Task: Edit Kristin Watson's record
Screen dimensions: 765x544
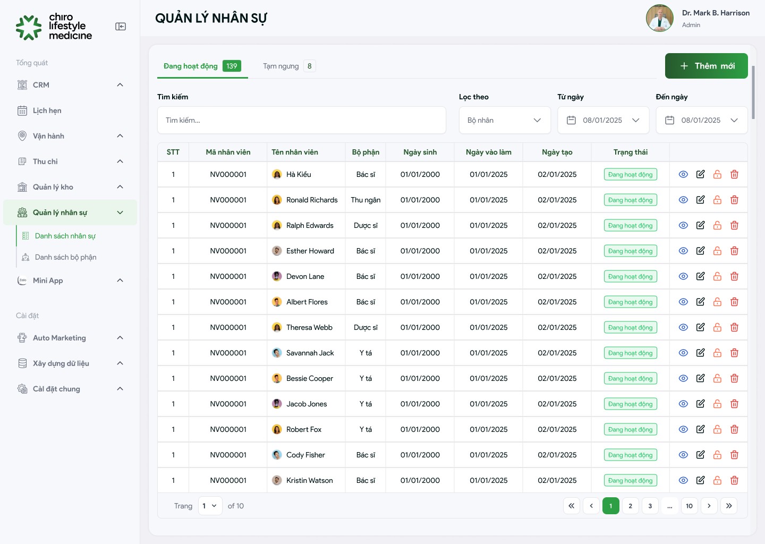Action: 700,480
